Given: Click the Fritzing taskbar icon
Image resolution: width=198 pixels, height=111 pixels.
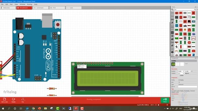Looking at the screenshot, I should (x=76, y=109).
